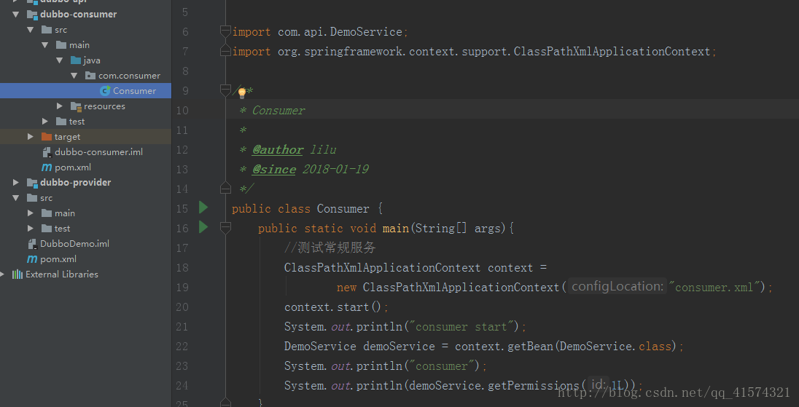799x407 pixels.
Task: Click line number 22 in the gutter
Action: coord(182,347)
